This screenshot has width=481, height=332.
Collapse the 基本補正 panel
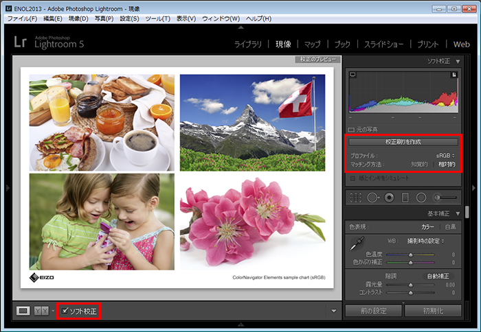click(x=458, y=213)
